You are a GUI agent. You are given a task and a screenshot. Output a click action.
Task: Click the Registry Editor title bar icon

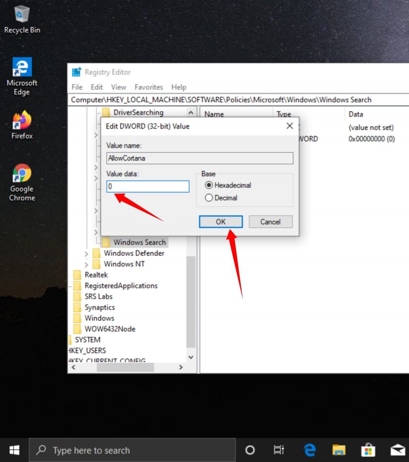77,72
